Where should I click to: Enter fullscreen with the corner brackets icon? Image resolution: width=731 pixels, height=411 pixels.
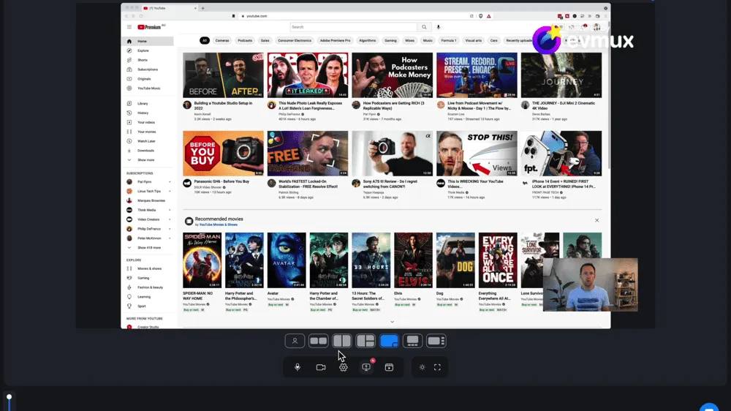click(437, 367)
